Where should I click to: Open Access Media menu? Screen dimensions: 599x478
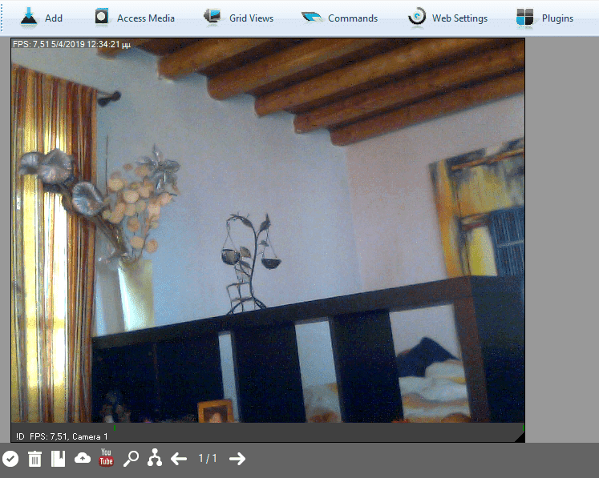146,18
